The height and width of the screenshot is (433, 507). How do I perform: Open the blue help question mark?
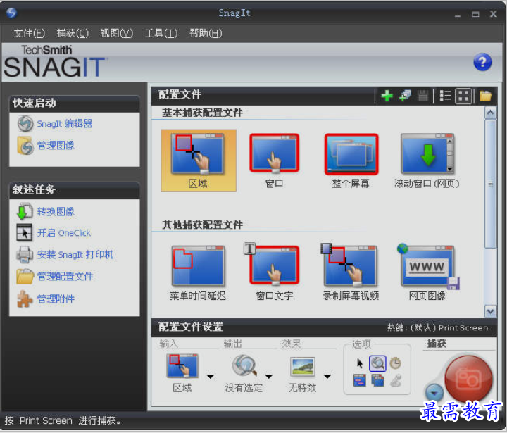[482, 62]
